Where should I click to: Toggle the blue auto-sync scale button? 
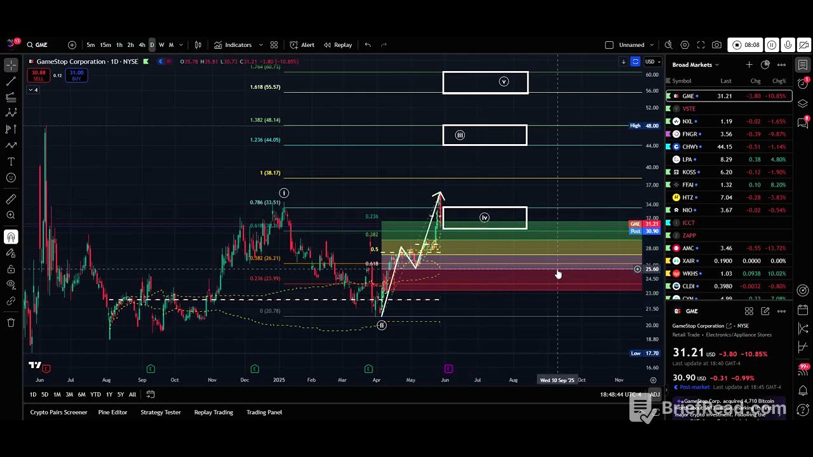pos(635,62)
